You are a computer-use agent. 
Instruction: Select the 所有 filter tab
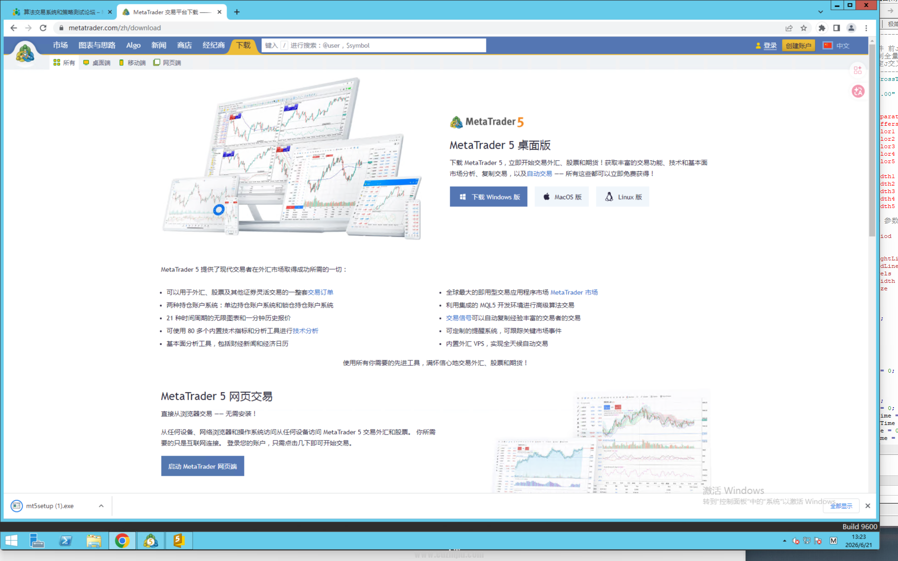tap(64, 63)
